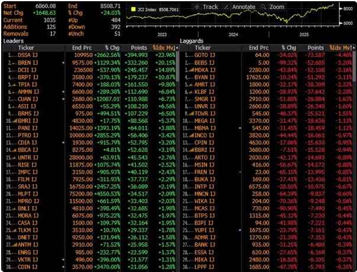Select the LPPF IJ laggard ticker
This screenshot has height=272, width=357.
(x=204, y=267)
